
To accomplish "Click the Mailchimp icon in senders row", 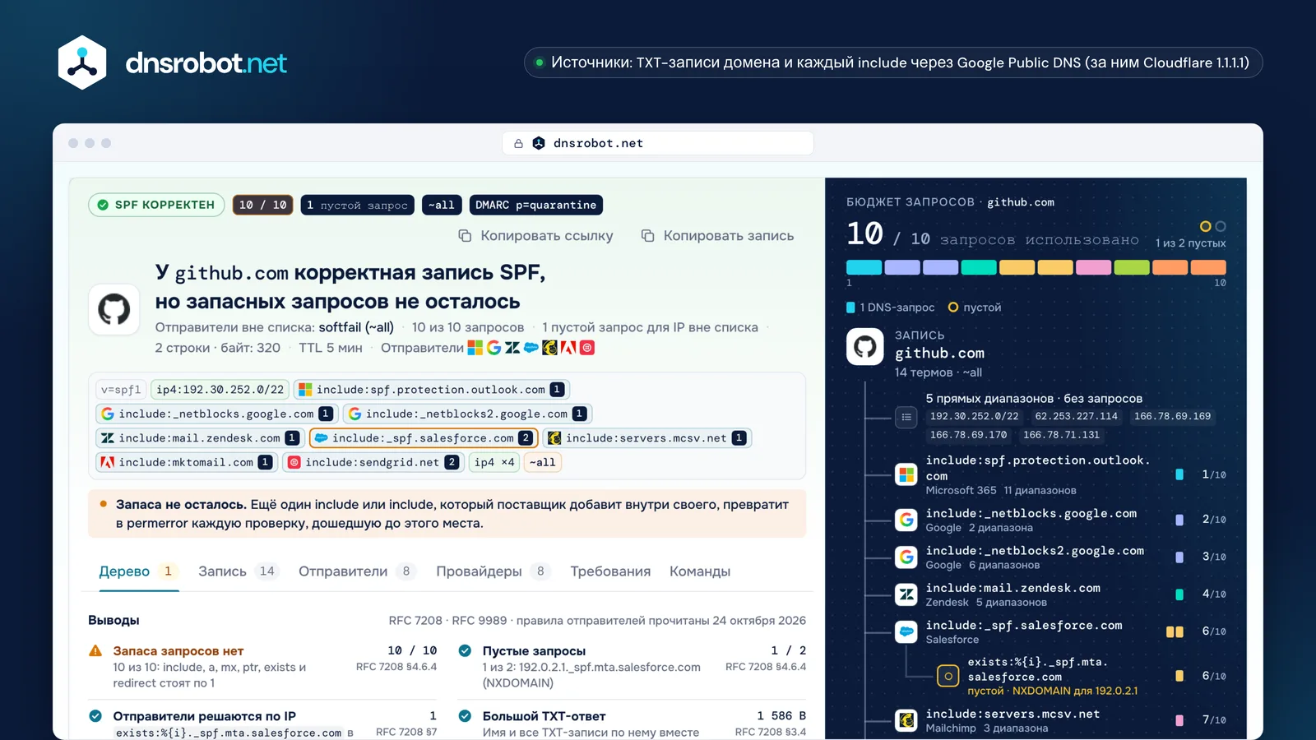I will (x=549, y=348).
